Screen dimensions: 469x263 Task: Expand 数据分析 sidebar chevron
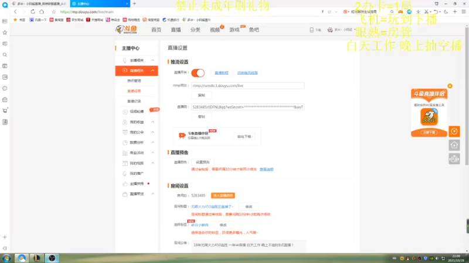pyautogui.click(x=153, y=143)
